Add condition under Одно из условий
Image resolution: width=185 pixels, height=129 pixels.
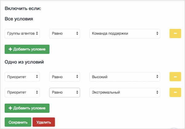point(27,108)
